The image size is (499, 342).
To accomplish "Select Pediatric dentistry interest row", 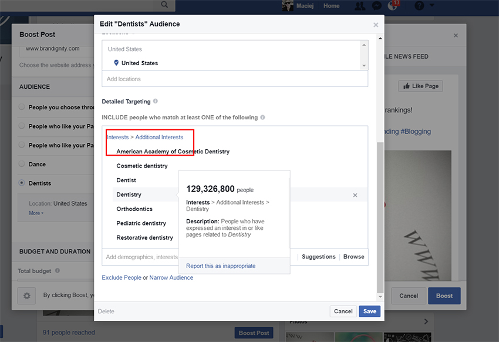I will click(x=141, y=223).
